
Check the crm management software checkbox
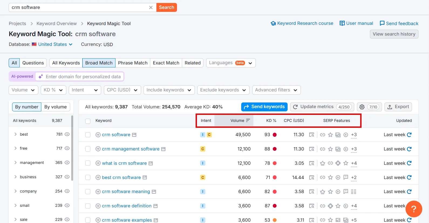coord(88,149)
